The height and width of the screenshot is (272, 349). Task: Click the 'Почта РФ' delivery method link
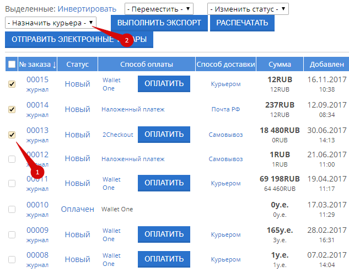click(226, 109)
